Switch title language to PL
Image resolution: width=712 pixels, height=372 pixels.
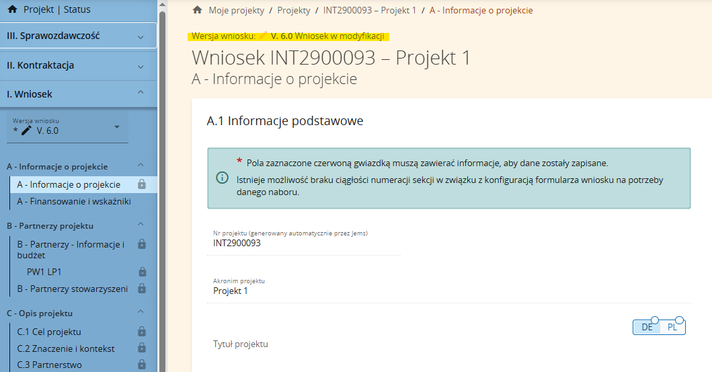click(672, 327)
